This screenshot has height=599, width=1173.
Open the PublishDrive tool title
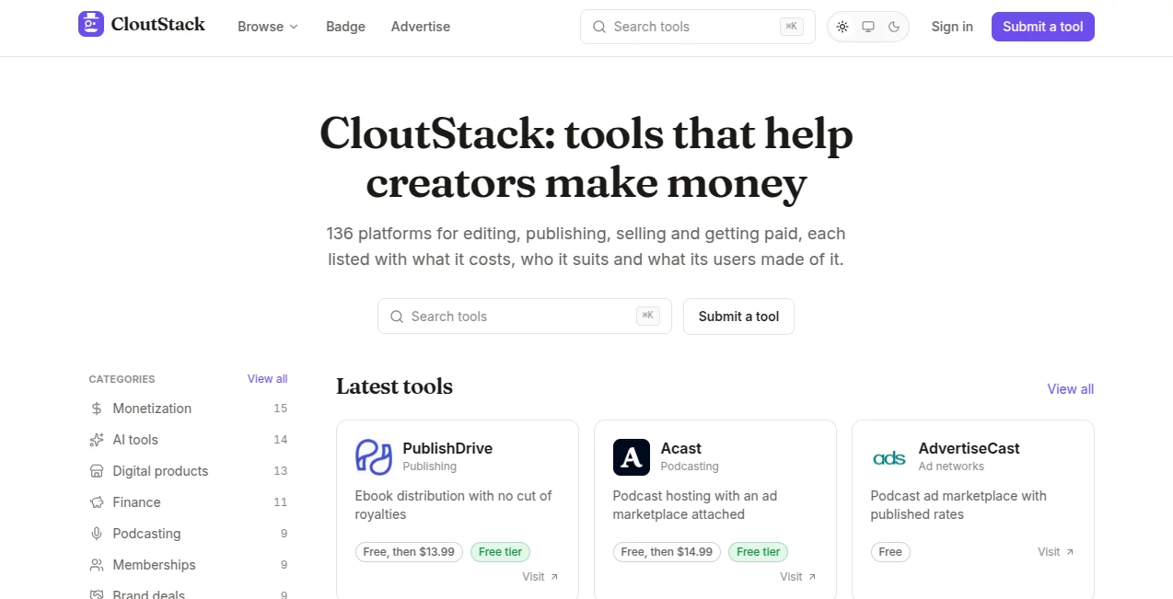point(447,448)
